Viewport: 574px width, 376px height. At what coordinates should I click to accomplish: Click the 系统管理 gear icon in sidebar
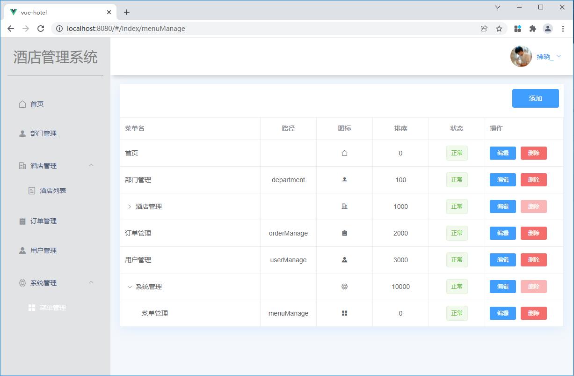pyautogui.click(x=22, y=282)
